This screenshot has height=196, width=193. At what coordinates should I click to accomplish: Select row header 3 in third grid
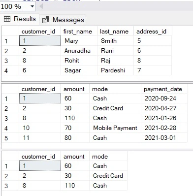(x=10, y=186)
